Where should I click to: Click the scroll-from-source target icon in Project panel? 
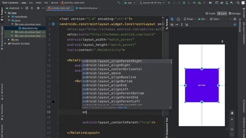tap(27, 8)
